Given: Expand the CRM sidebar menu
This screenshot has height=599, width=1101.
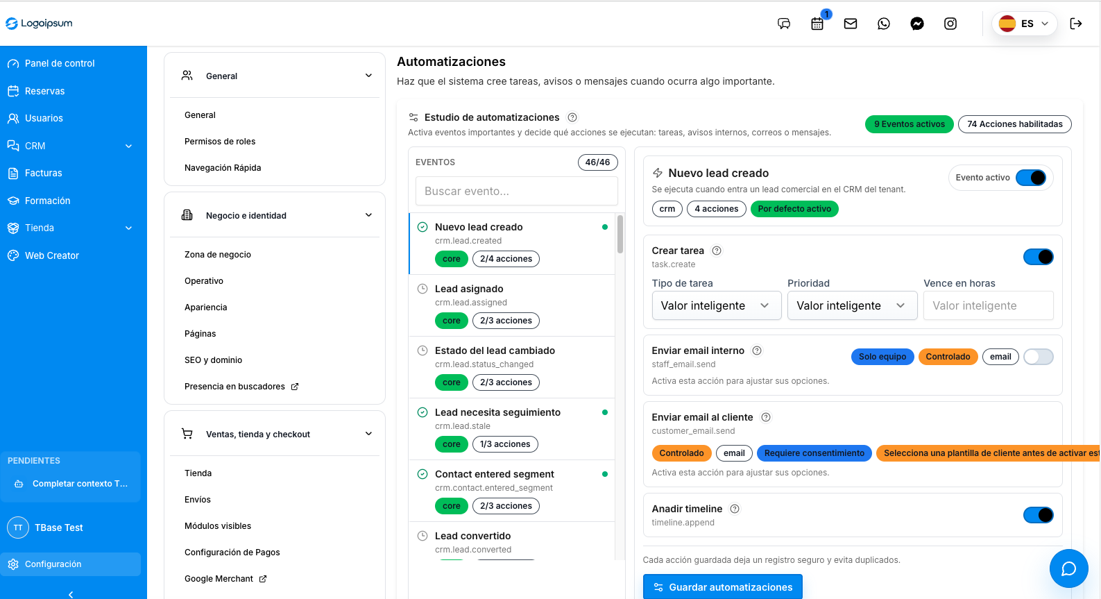Looking at the screenshot, I should pos(70,146).
